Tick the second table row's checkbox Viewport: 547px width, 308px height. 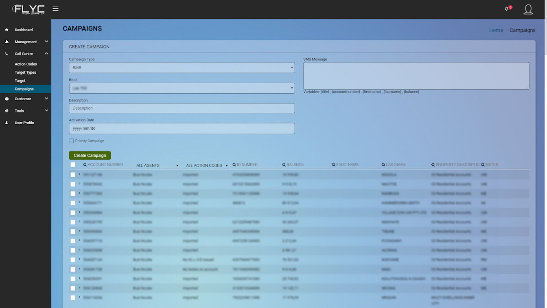tap(73, 184)
